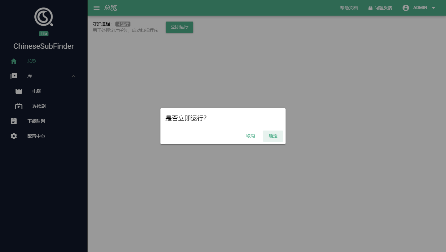The image size is (446, 252).
Task: Go to the 连续剧 library page
Action: [x=44, y=106]
